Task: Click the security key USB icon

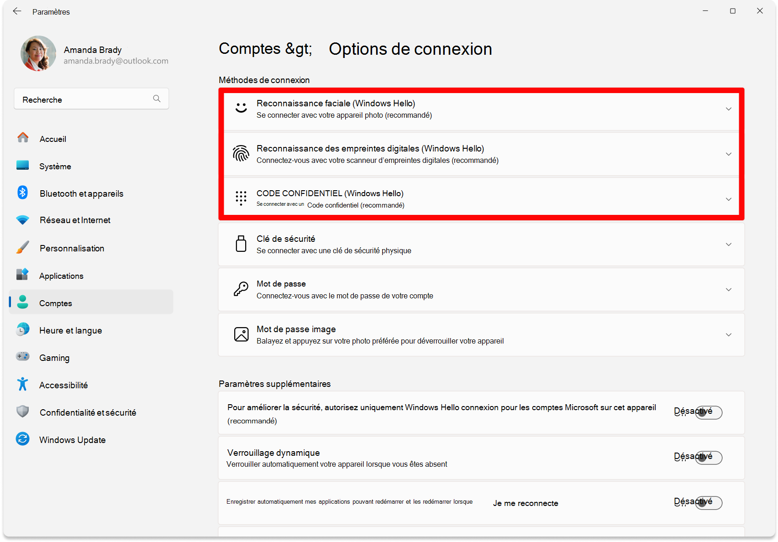Action: click(241, 244)
